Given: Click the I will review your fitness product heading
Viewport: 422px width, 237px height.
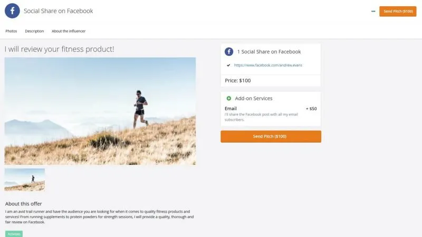Looking at the screenshot, I should click(59, 49).
